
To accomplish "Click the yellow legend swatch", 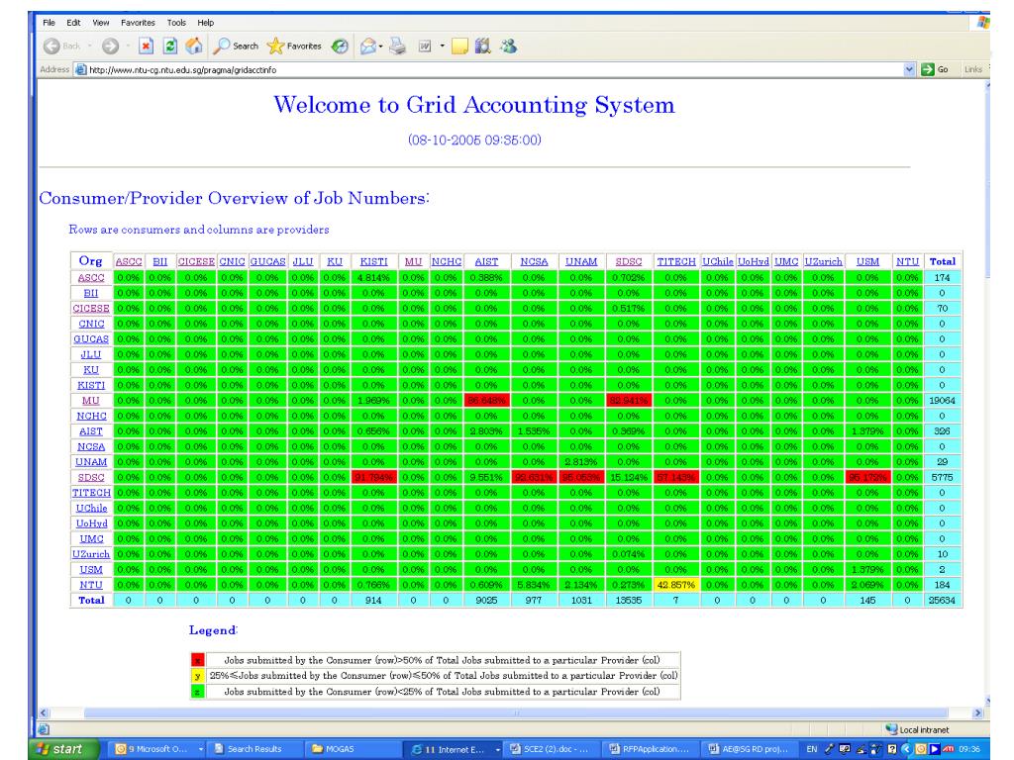I will click(x=198, y=675).
